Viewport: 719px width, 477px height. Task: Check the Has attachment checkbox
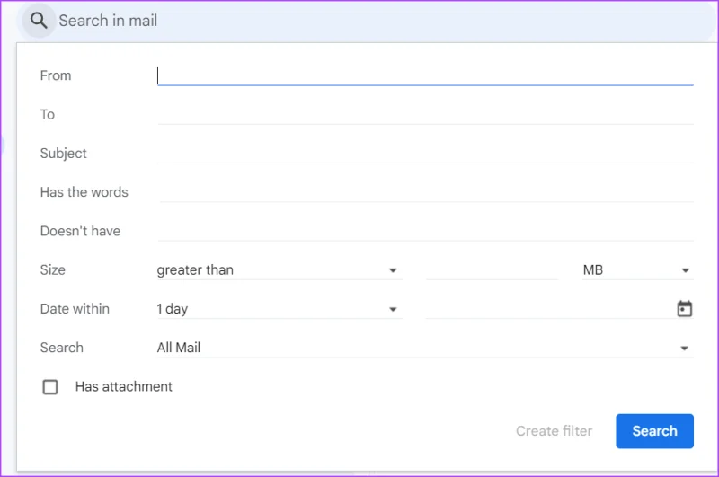[50, 387]
